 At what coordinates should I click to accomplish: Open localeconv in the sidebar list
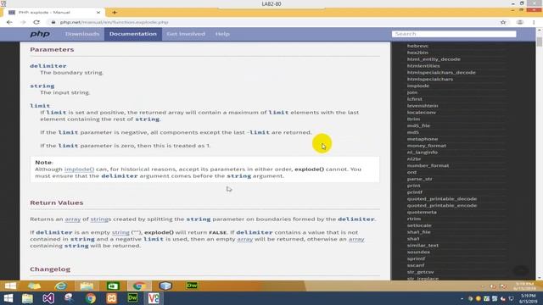click(422, 113)
